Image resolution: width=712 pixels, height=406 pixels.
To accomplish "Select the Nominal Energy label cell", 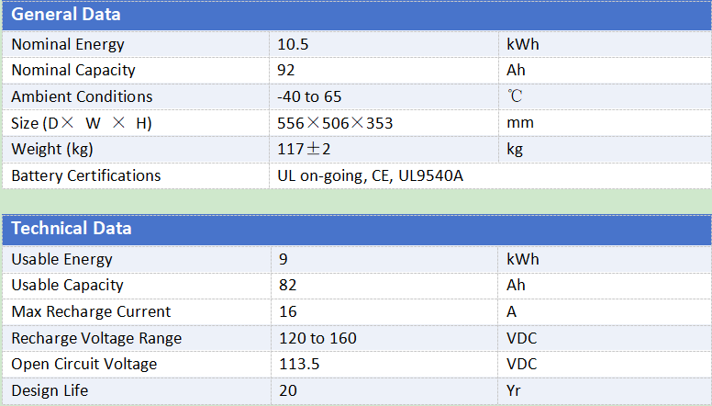I will 136,45.
